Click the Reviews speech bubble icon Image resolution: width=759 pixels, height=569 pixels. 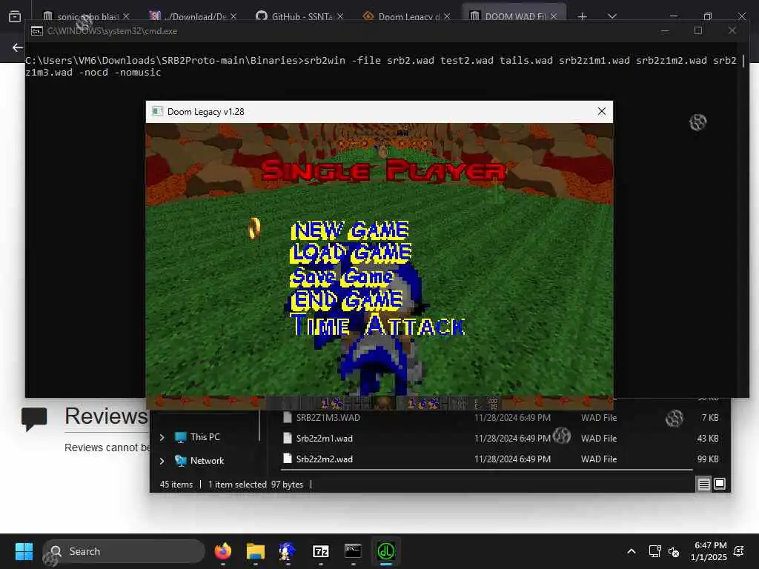[34, 419]
